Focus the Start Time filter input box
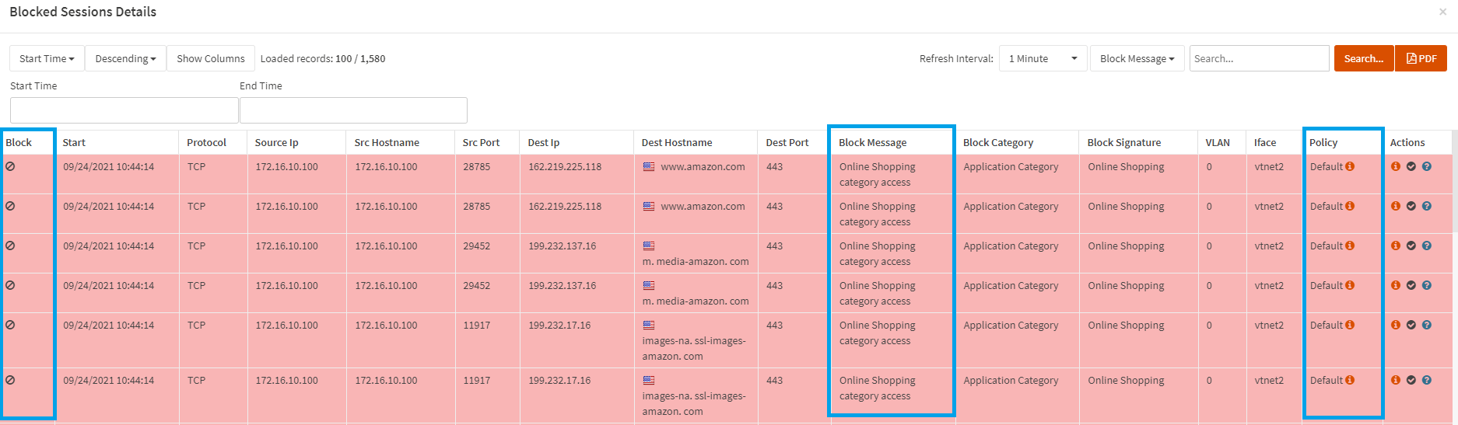The height and width of the screenshot is (425, 1458). 124,110
